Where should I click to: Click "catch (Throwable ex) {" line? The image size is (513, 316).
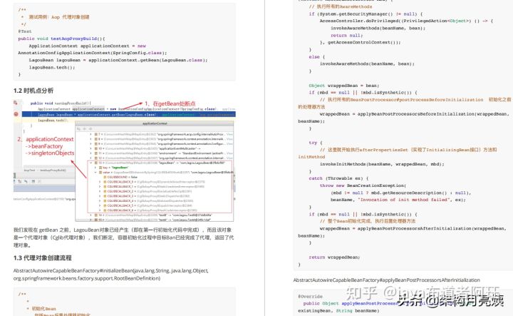tap(338, 178)
